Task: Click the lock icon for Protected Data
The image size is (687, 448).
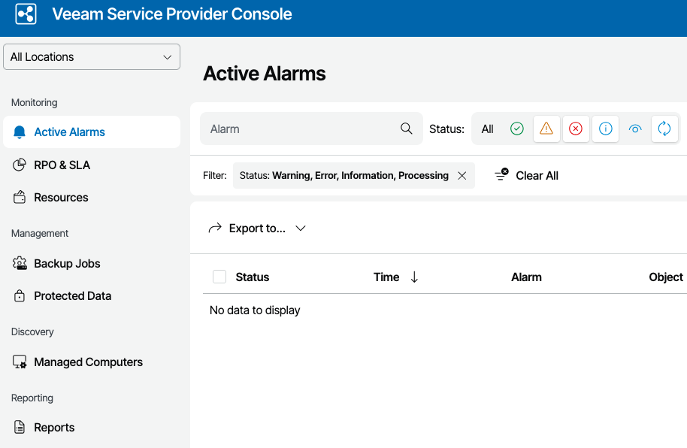Action: [20, 296]
